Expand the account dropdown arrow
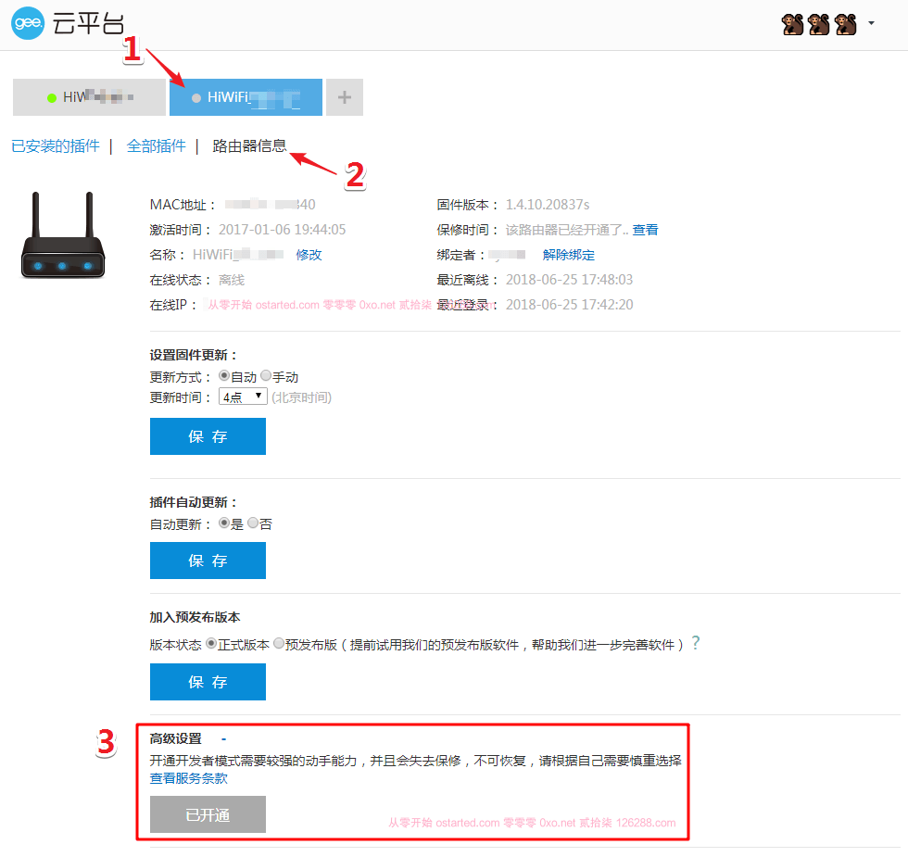Viewport: 908px width, 857px height. [871, 23]
